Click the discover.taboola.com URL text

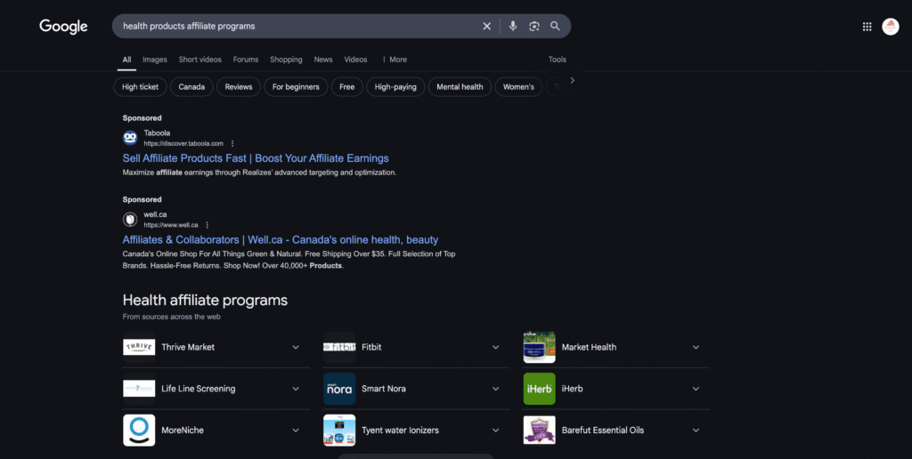tap(183, 143)
